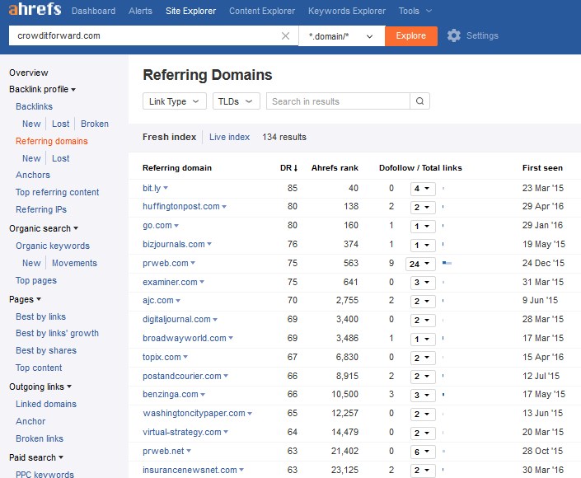Open the Link Type filter dropdown
This screenshot has height=478, width=581.
coord(174,101)
